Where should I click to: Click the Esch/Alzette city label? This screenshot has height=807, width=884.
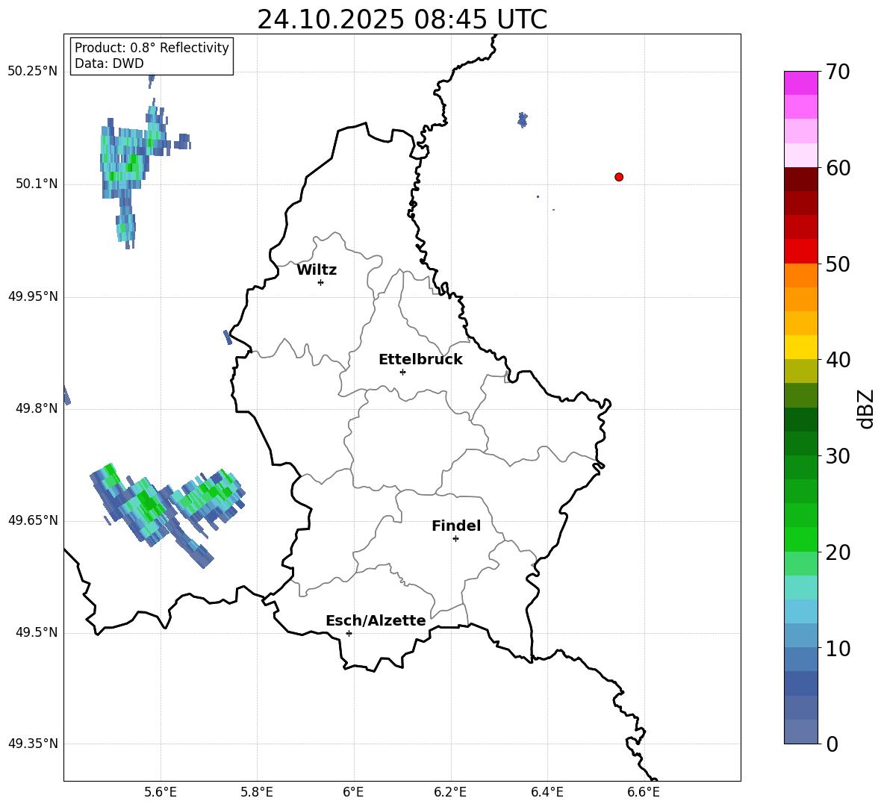click(x=376, y=620)
